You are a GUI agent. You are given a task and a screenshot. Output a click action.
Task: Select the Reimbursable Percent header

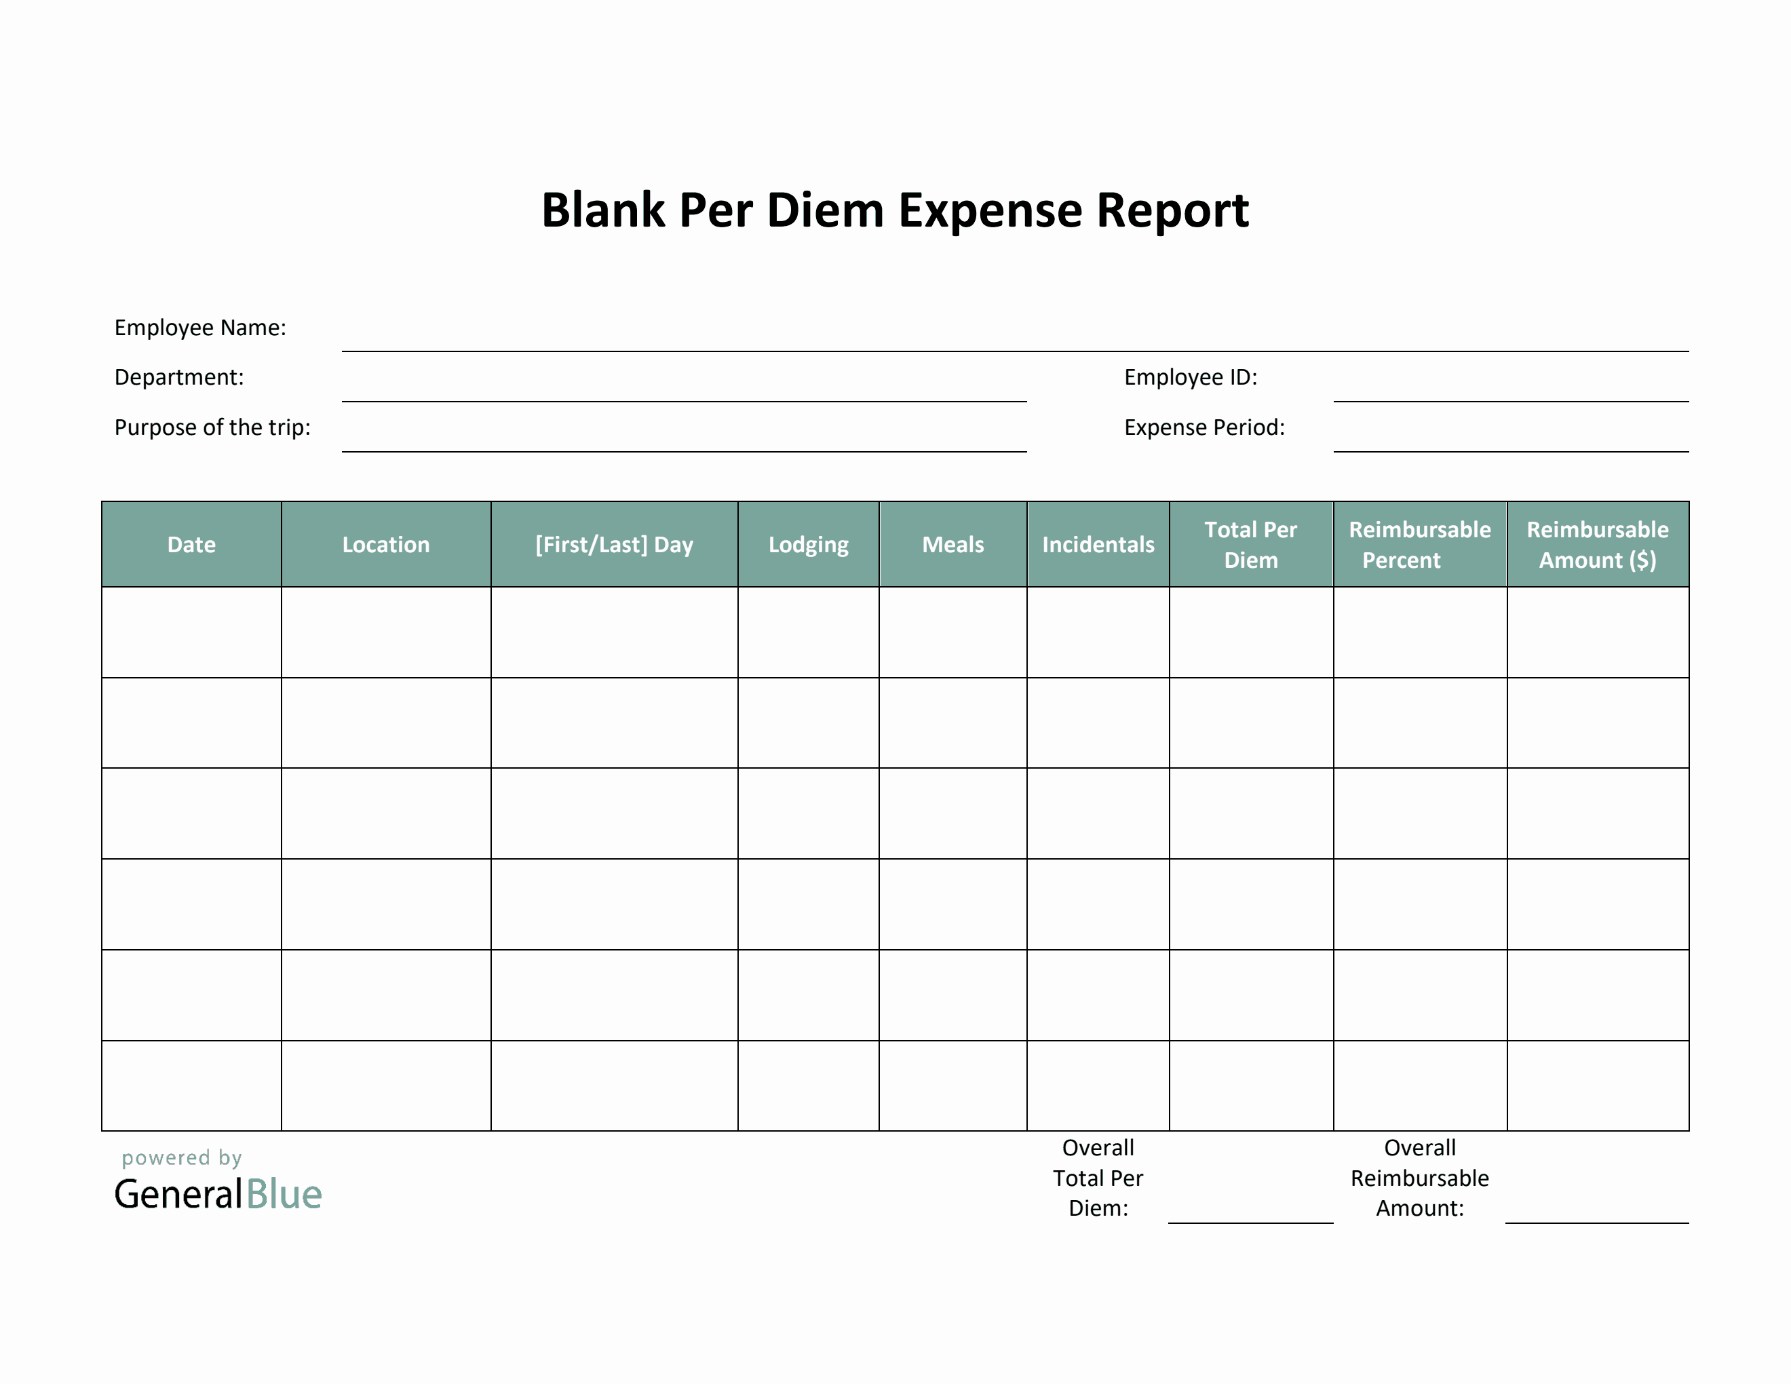pyautogui.click(x=1418, y=543)
